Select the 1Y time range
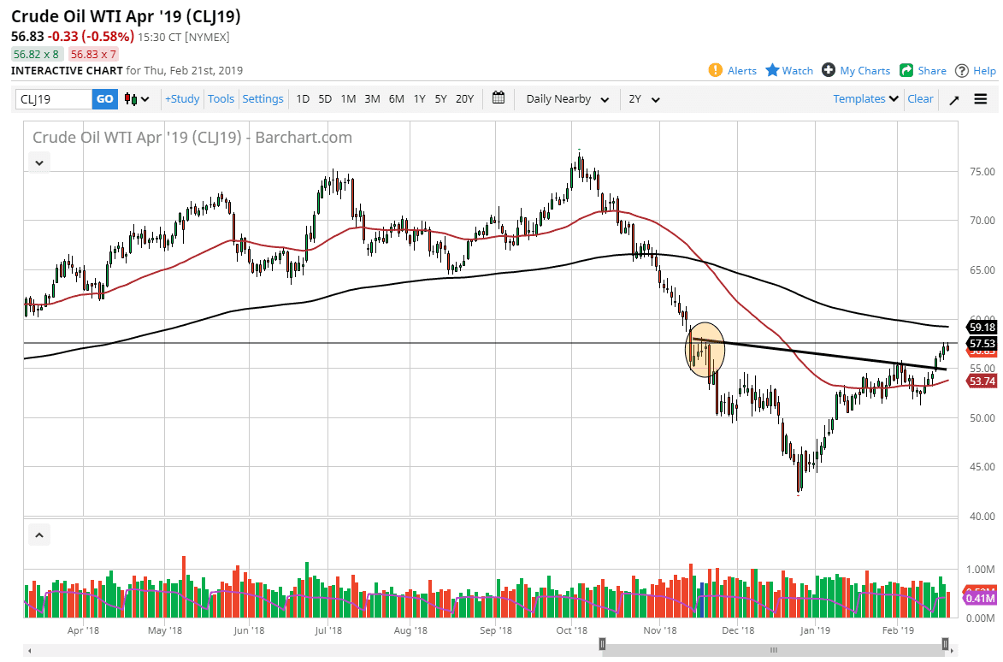The image size is (1003, 662). 419,99
